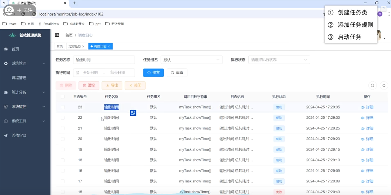
Task: Toggle the select-all header checkbox
Action: 63,97
